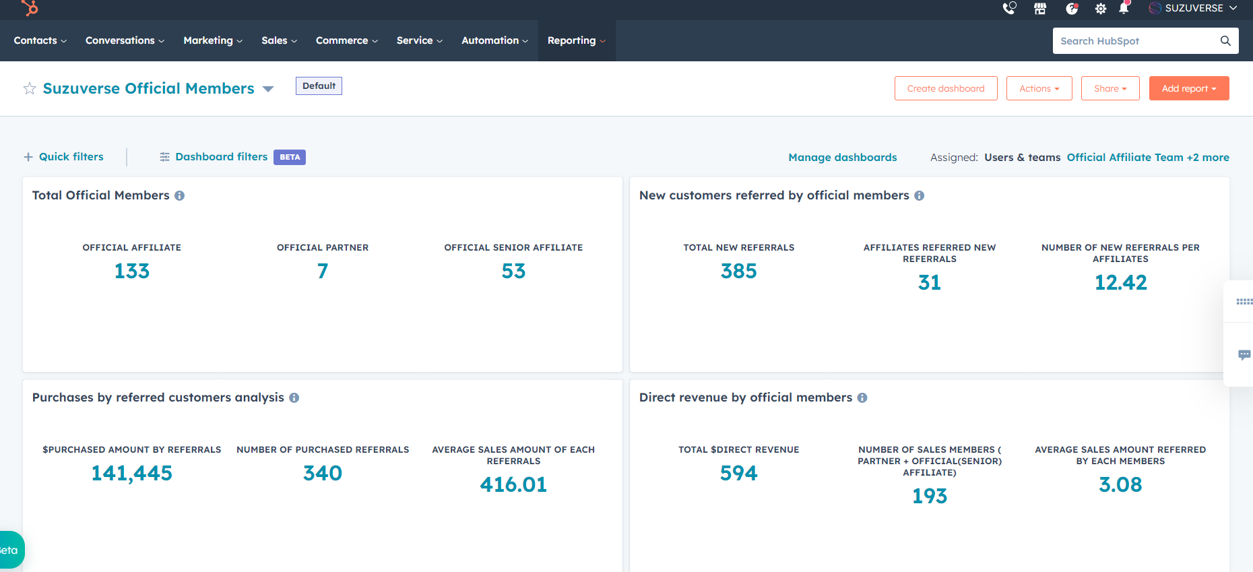Open the Marketplace storefront icon
The height and width of the screenshot is (572, 1253).
tap(1040, 8)
